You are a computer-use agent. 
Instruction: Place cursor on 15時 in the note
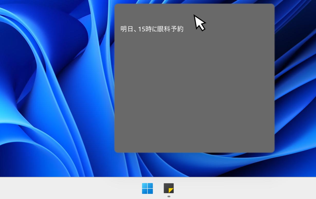[x=145, y=29]
